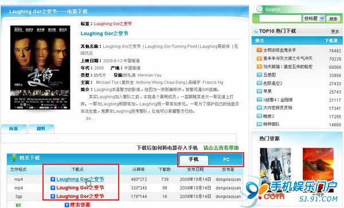
Task: Click the 更多 link in the TOP10 header
Action: click(335, 32)
